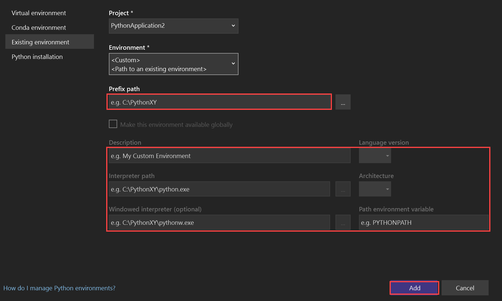Switch to the Virtual environment tab

point(39,13)
